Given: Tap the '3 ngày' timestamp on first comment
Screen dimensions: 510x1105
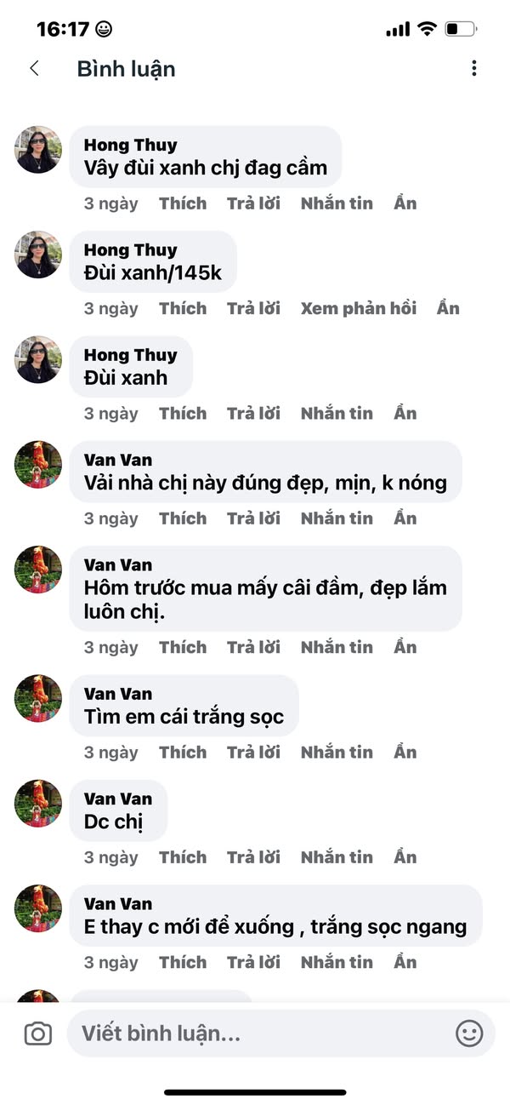Looking at the screenshot, I should 110,203.
